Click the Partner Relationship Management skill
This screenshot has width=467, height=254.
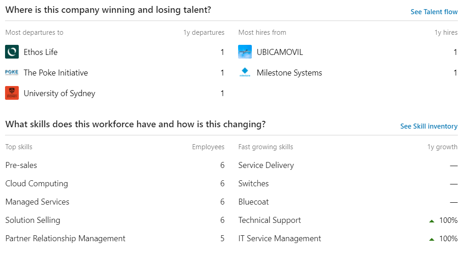[x=65, y=238]
